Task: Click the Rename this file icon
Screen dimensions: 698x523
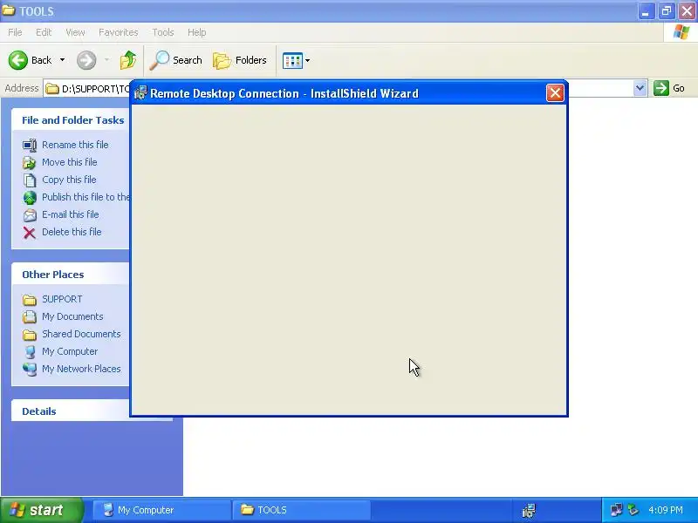Action: (30, 145)
